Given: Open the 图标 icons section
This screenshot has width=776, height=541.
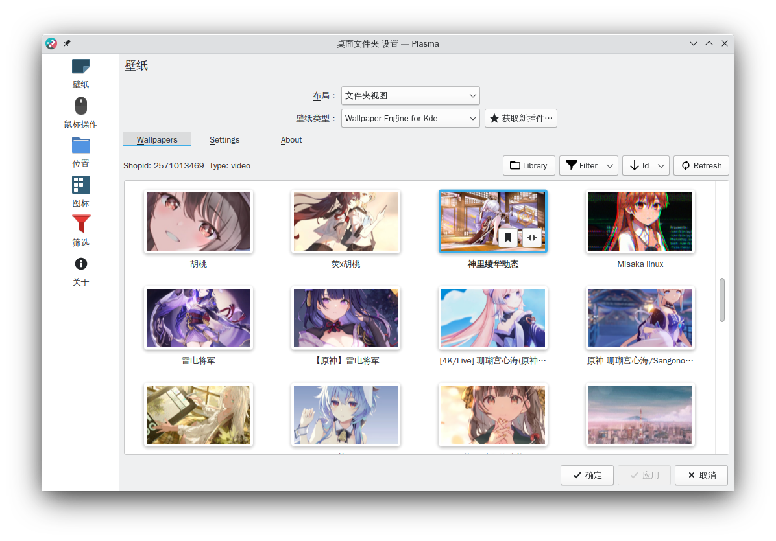Looking at the screenshot, I should pyautogui.click(x=80, y=192).
